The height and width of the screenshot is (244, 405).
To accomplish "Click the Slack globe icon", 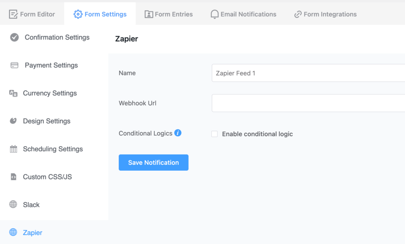I will (x=14, y=205).
